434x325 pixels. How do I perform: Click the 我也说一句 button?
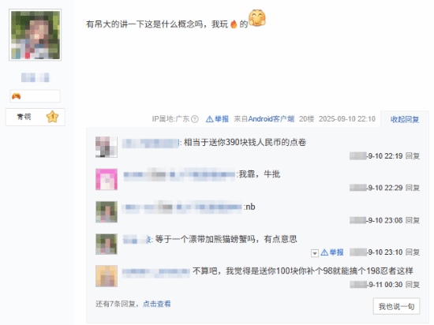[x=396, y=306]
